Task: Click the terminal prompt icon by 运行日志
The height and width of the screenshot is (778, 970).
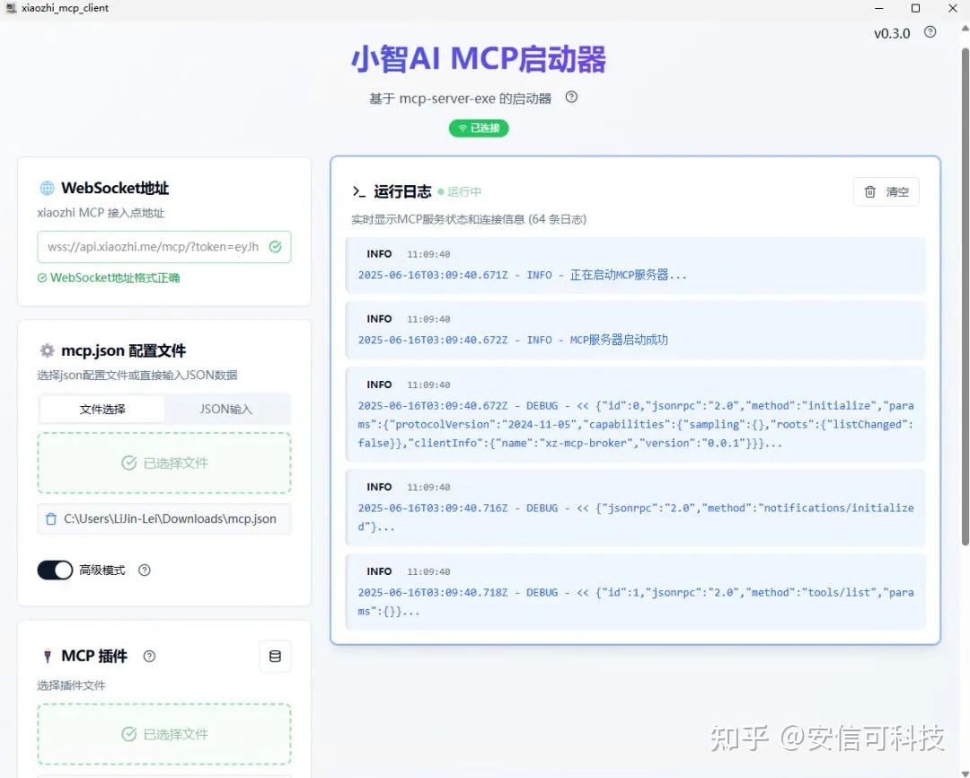Action: pyautogui.click(x=358, y=192)
